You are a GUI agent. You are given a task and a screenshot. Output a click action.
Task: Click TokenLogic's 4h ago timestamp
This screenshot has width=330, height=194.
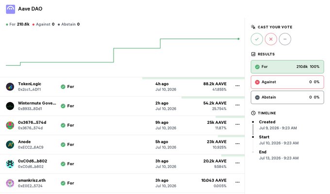pos(162,84)
